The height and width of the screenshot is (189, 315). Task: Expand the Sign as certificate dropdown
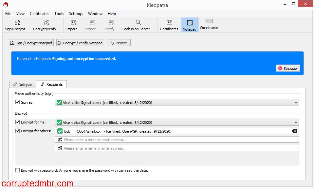296,102
